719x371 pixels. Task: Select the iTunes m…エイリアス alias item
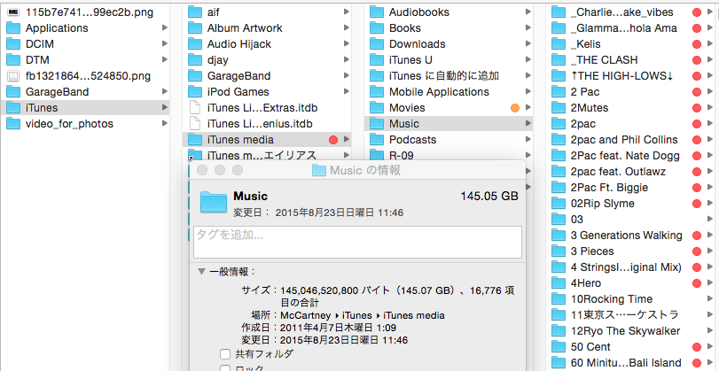(x=267, y=156)
